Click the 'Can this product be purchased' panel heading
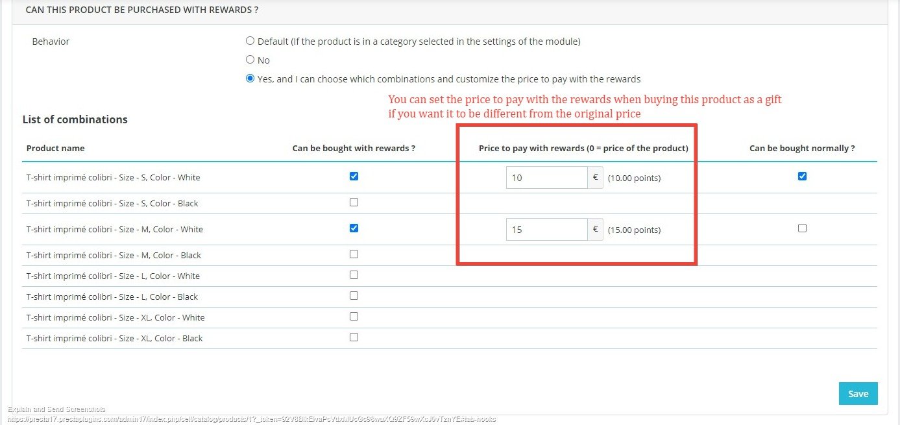The width and height of the screenshot is (900, 425). pyautogui.click(x=141, y=10)
